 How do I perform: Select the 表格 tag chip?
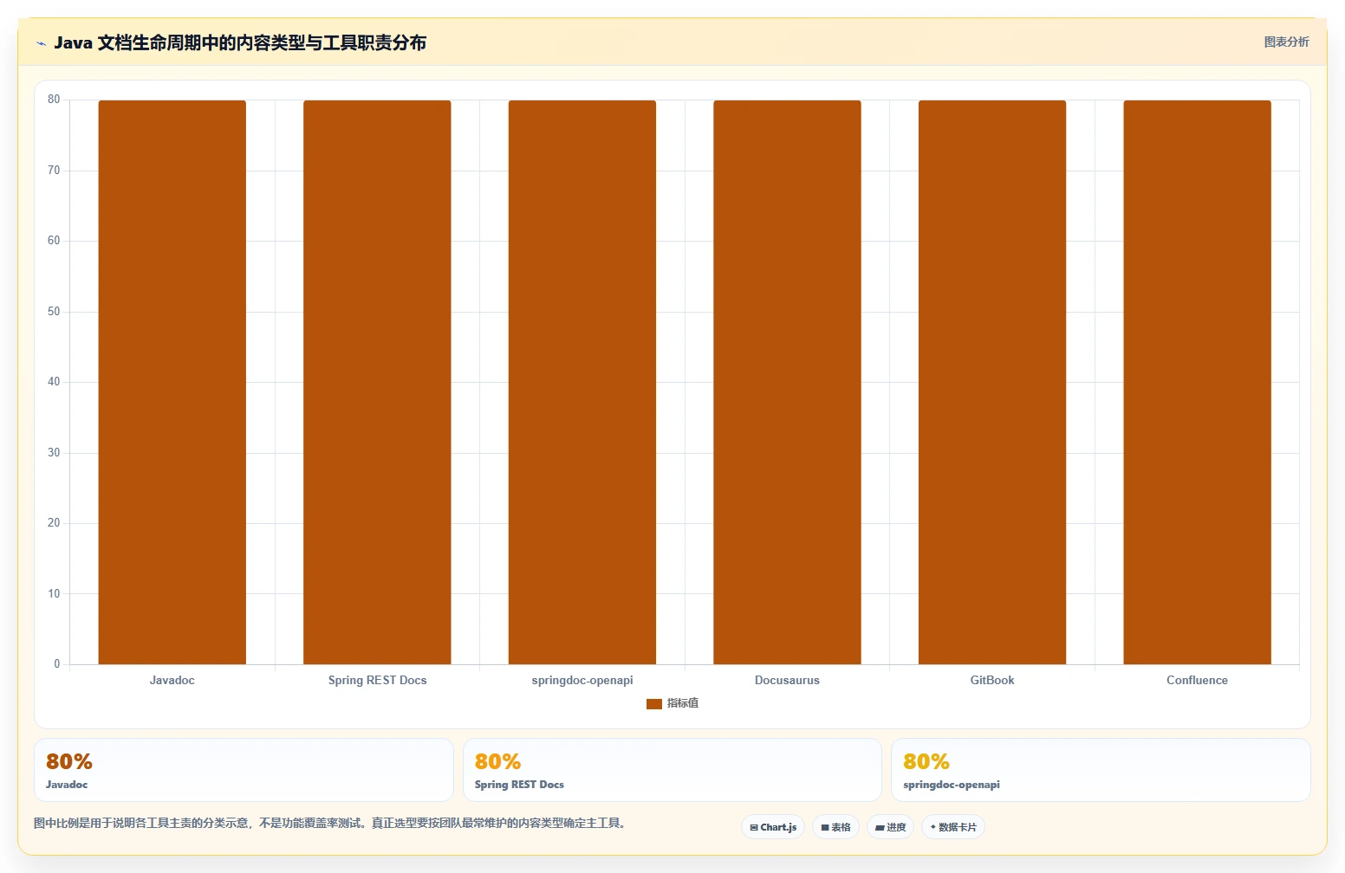point(835,827)
